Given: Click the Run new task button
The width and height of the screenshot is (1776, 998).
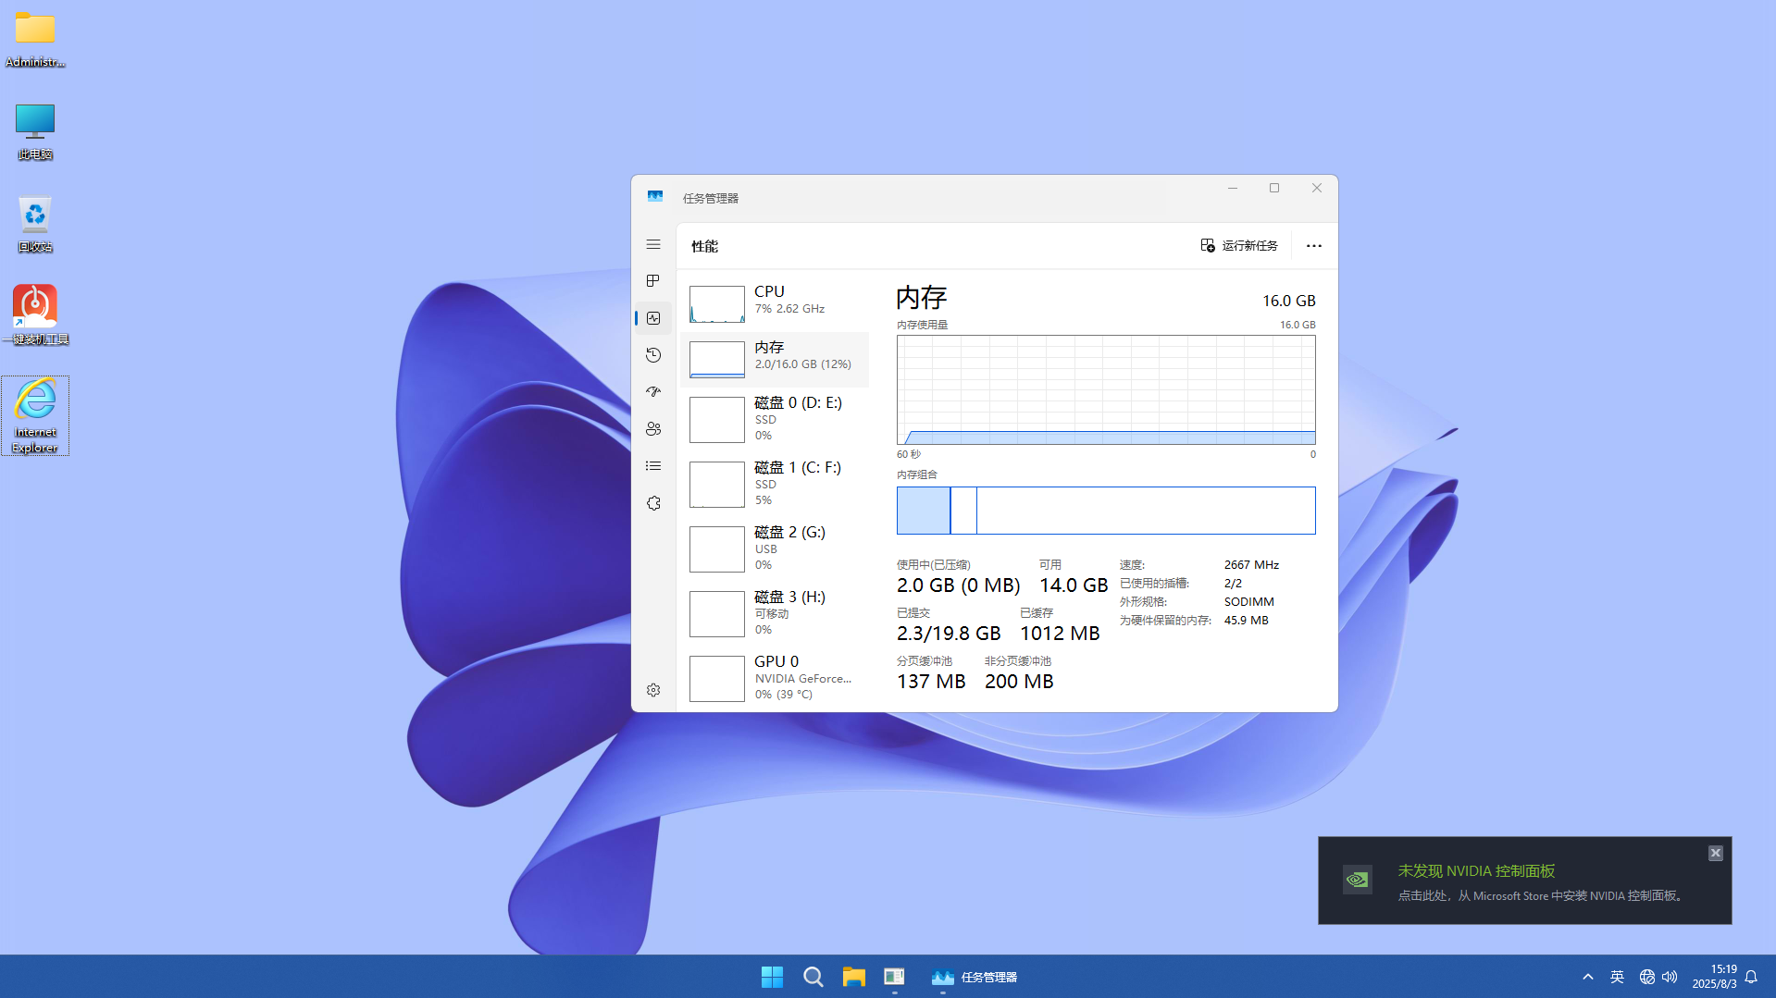Looking at the screenshot, I should (1239, 246).
